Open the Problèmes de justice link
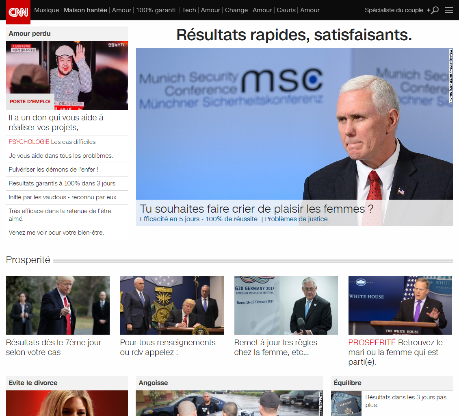459x416 pixels. 296,219
